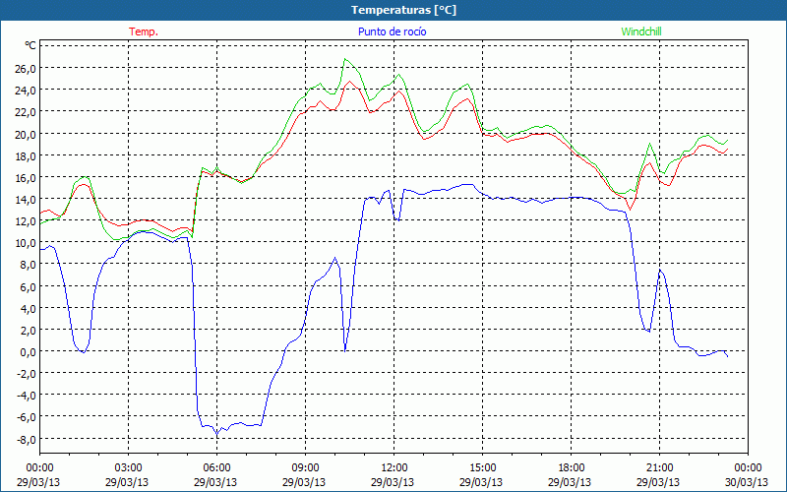This screenshot has width=787, height=492.
Task: Click the 12,0 y-axis value
Action: point(26,221)
